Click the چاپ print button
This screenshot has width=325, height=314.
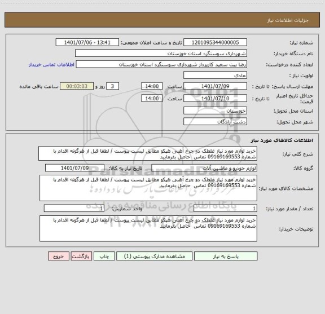click(104, 256)
